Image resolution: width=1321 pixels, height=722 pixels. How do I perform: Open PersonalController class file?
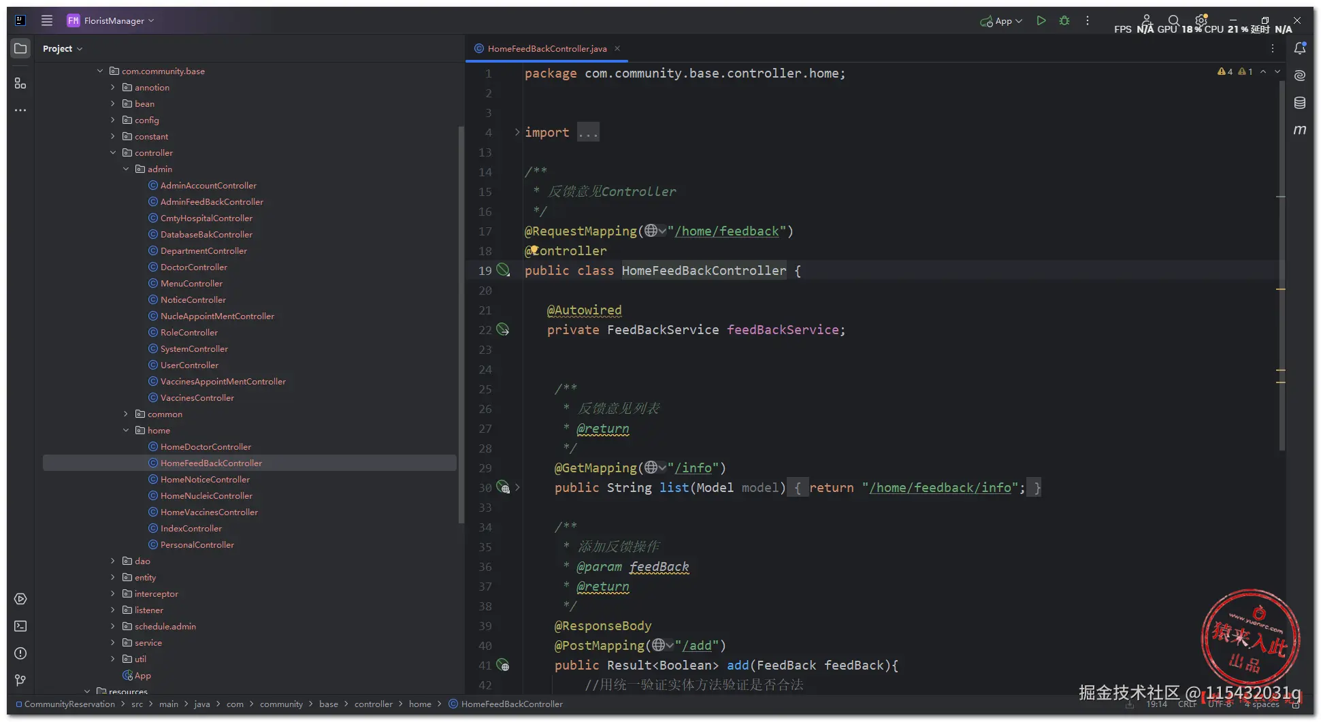197,544
